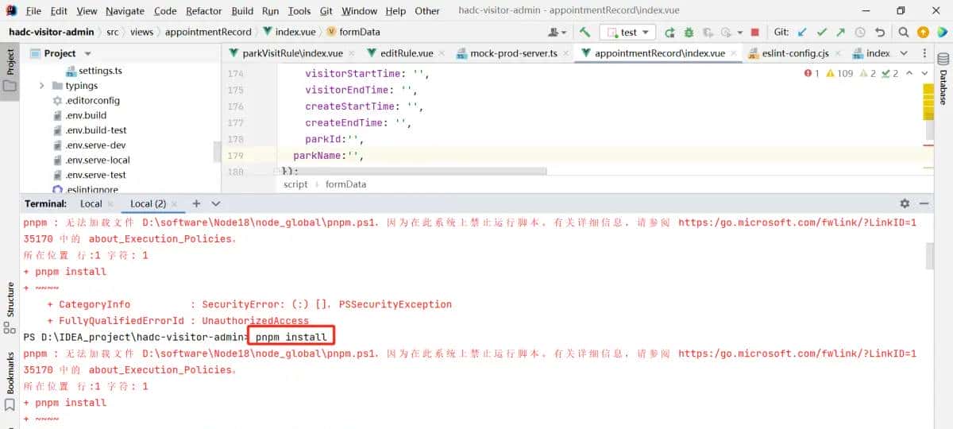Image resolution: width=953 pixels, height=429 pixels.
Task: Go to previous highlighted error arrow
Action: click(909, 73)
